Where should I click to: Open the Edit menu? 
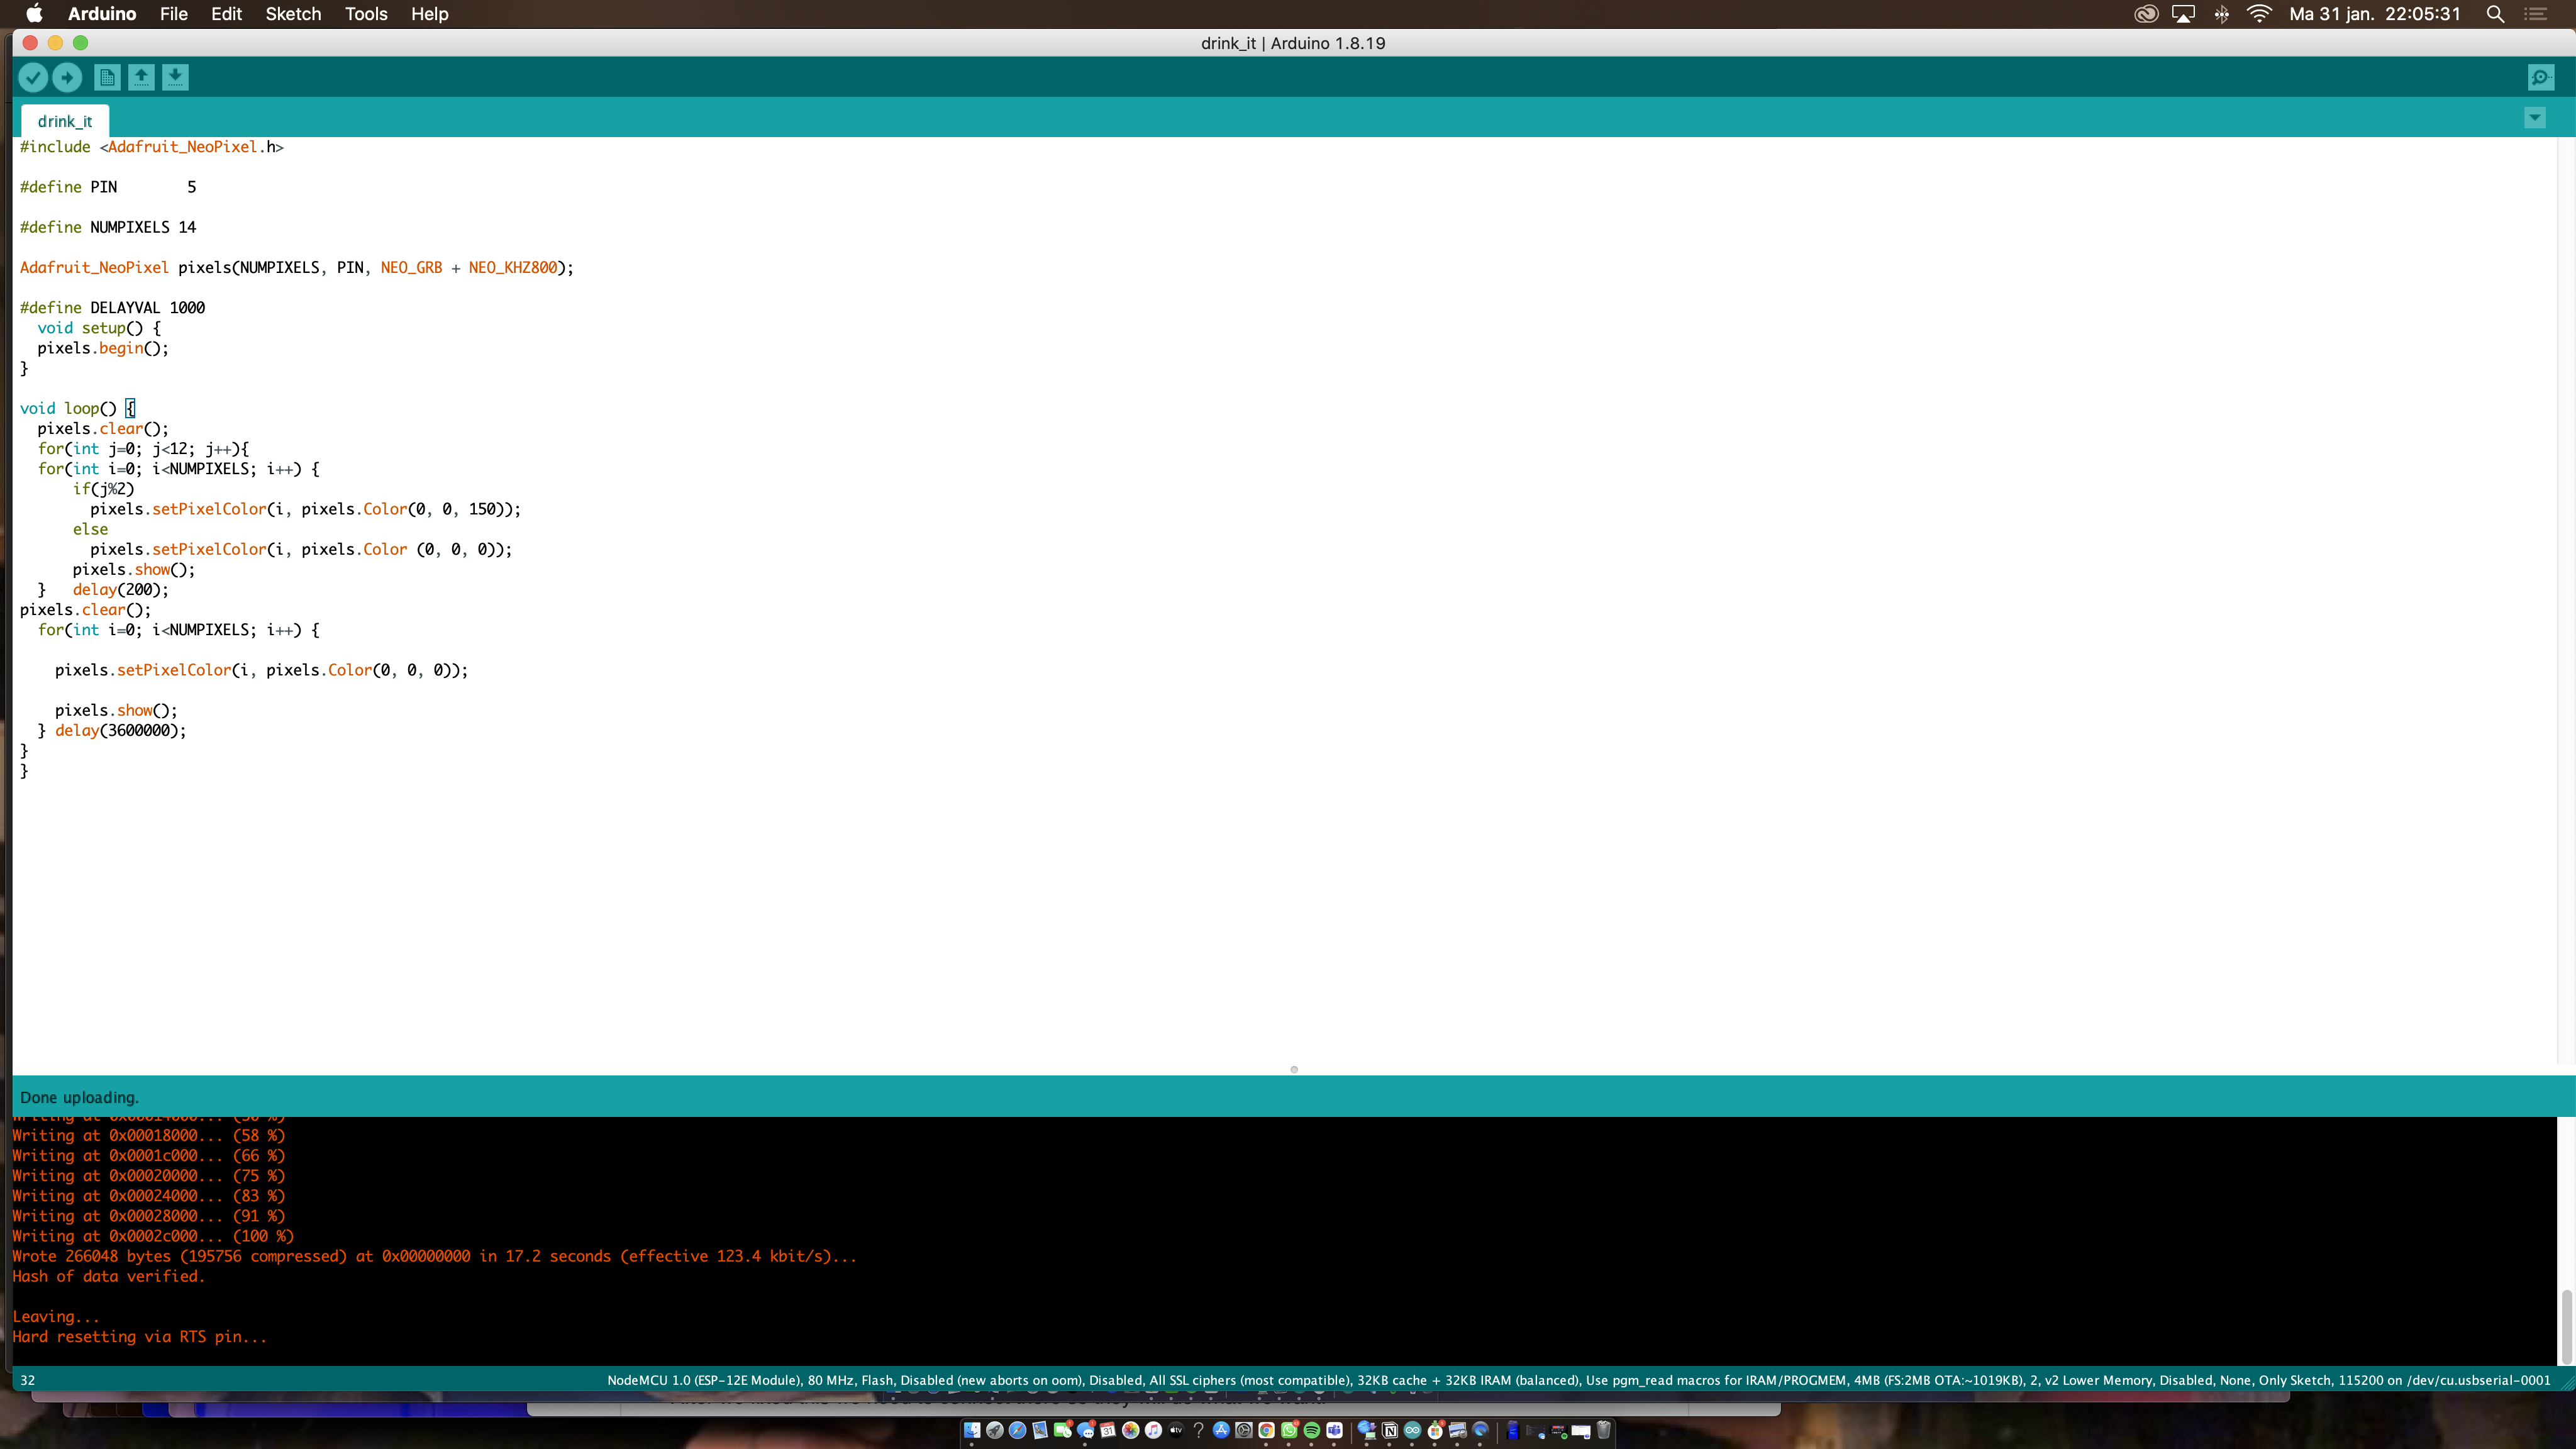pyautogui.click(x=226, y=14)
